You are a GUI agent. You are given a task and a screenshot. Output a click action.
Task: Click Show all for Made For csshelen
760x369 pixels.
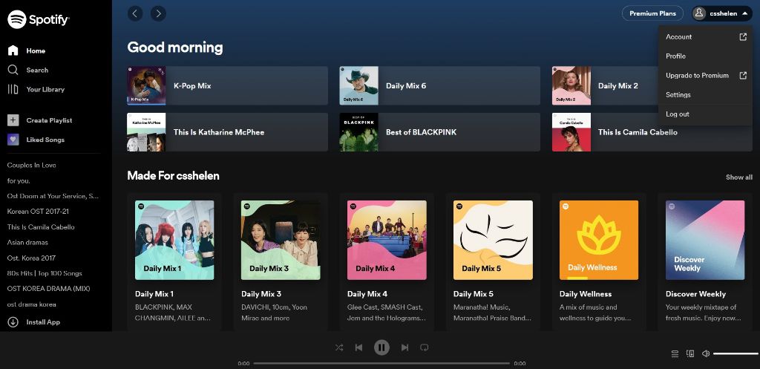coord(738,177)
